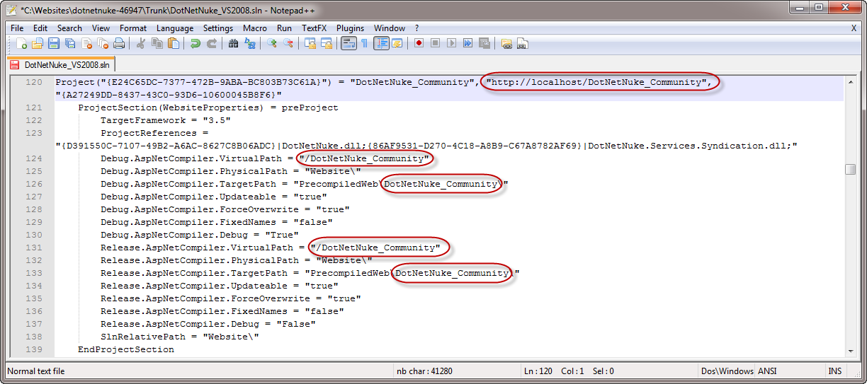Open the Replace dialog icon
Image resolution: width=867 pixels, height=384 pixels.
pos(250,44)
